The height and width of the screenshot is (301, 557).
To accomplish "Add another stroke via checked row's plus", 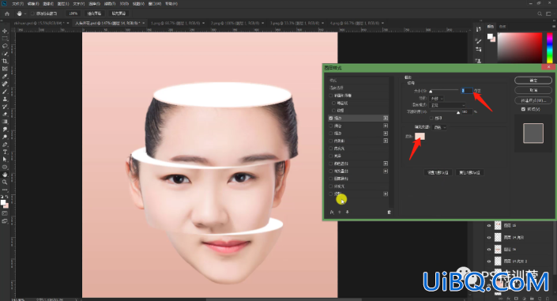I will coord(386,118).
